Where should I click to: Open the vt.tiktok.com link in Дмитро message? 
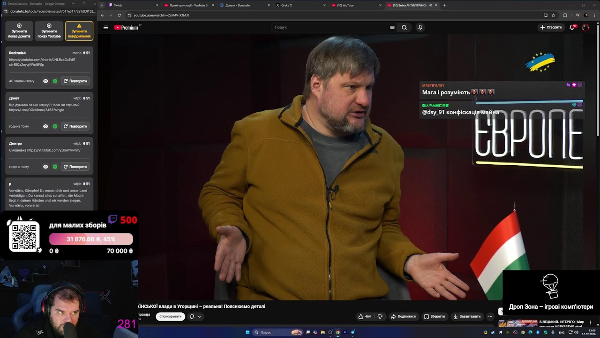point(54,150)
